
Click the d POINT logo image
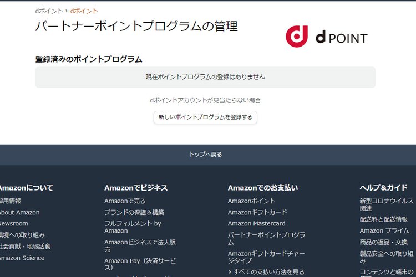[327, 37]
